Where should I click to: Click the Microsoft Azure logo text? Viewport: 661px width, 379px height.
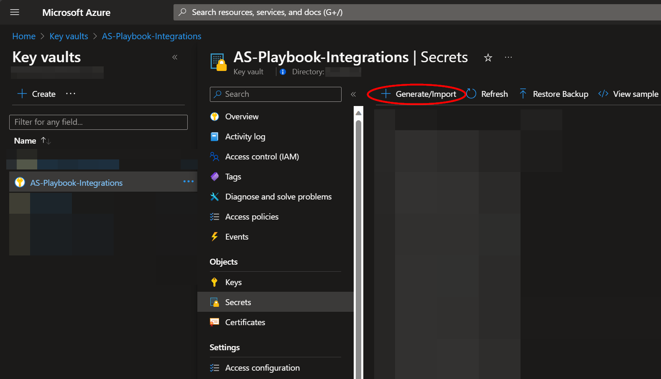click(76, 13)
